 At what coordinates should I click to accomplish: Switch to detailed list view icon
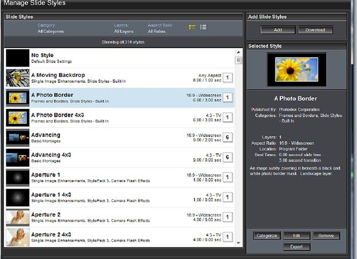(x=204, y=27)
